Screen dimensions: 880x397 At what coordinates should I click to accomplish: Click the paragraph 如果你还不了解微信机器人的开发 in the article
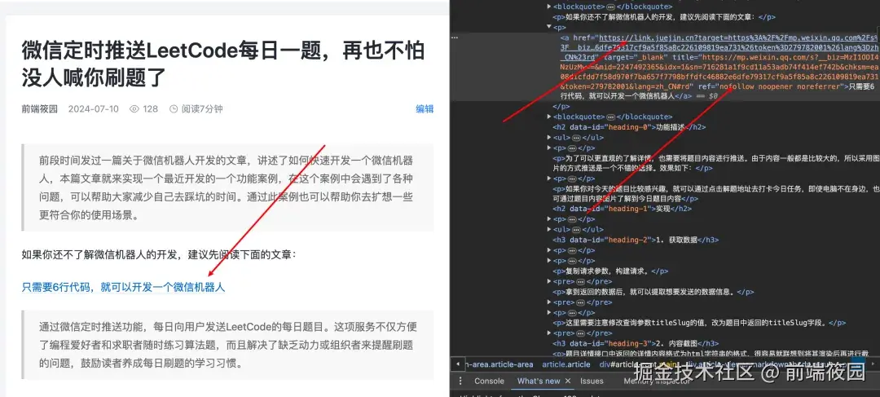158,255
